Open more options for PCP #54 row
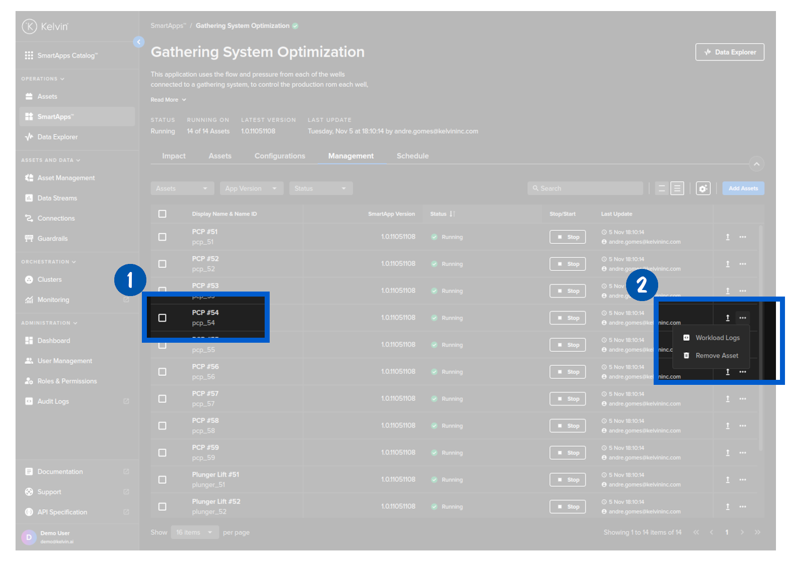Viewport: 792px width, 562px height. pos(742,318)
